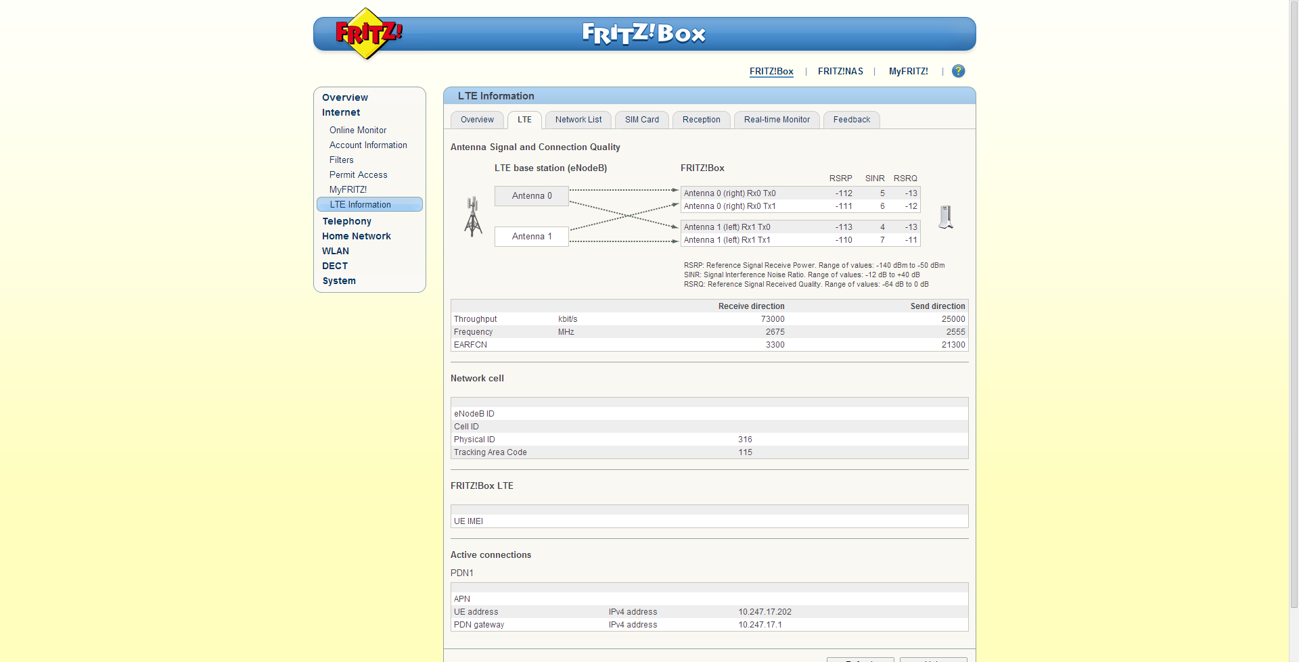This screenshot has width=1299, height=662.
Task: Collapse the Internet sidebar section
Action: [341, 112]
